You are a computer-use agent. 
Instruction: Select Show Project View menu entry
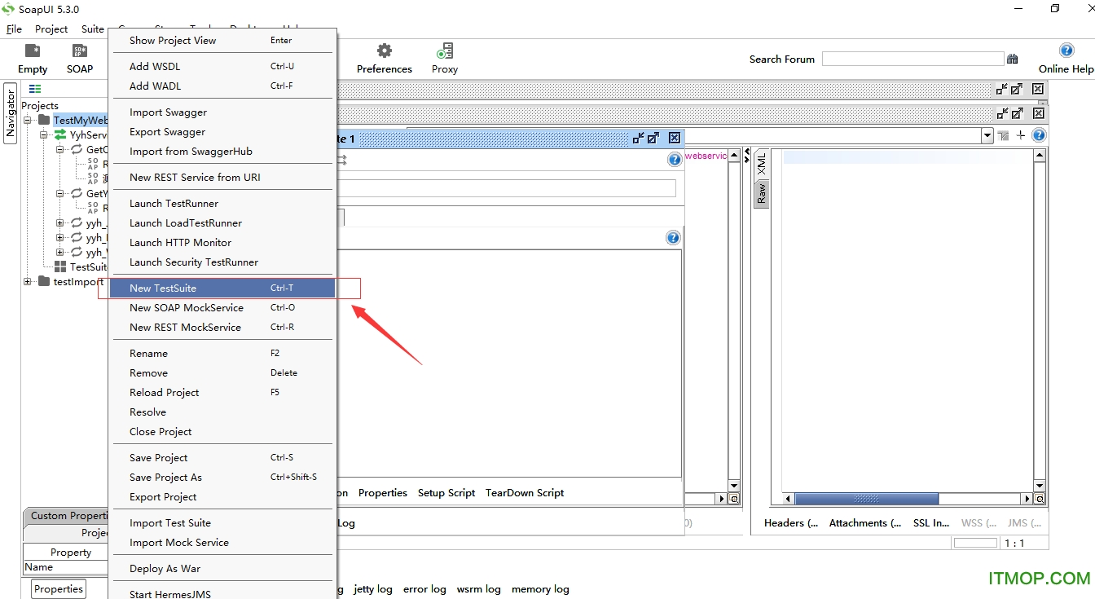point(222,40)
